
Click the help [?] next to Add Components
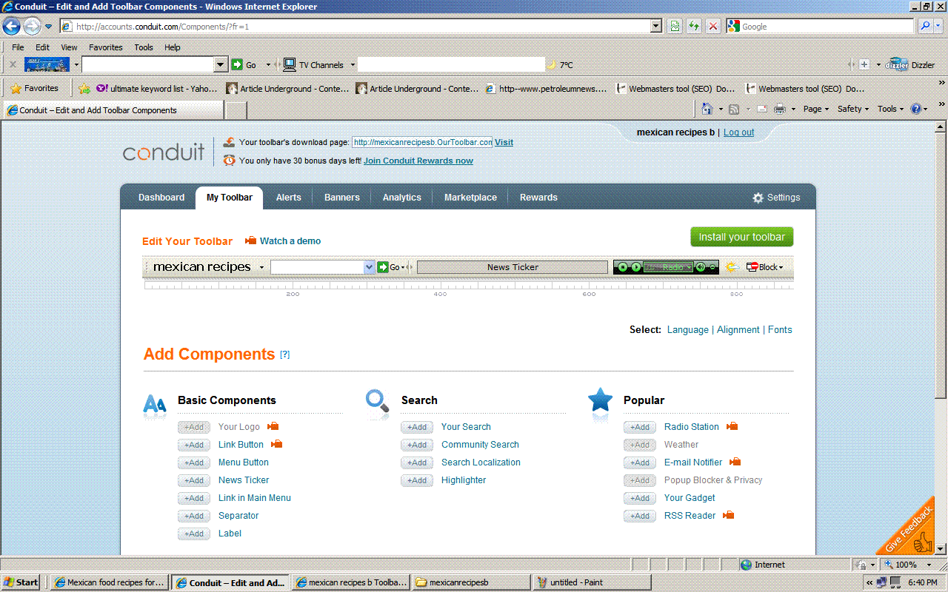point(284,354)
